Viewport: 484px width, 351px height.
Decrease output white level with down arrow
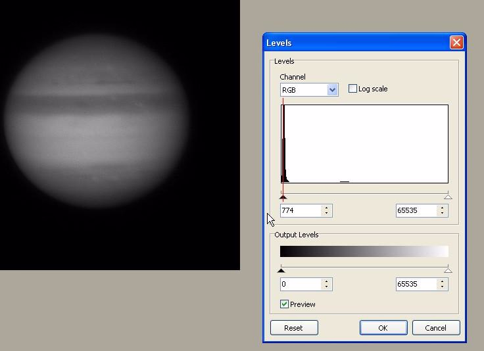[x=442, y=287]
